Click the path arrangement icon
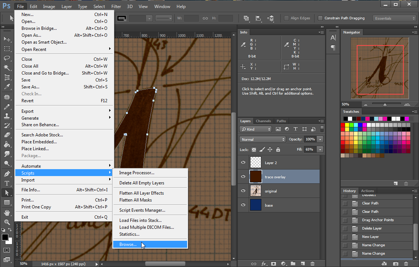The image size is (419, 267). coord(270,18)
